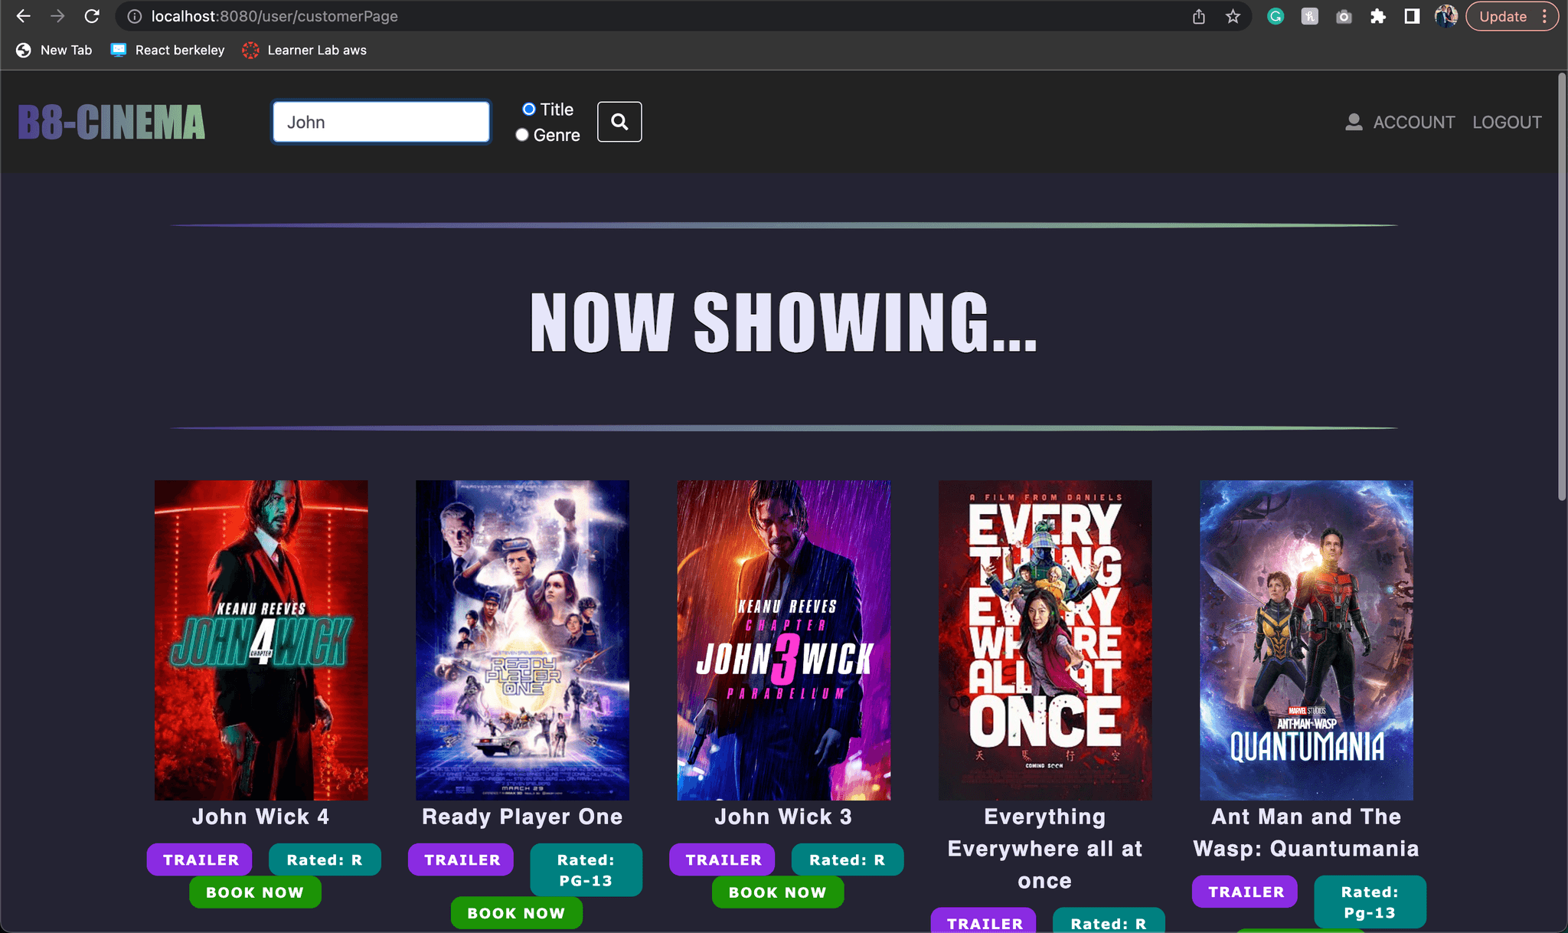The image size is (1568, 933).
Task: Click the magnifier search button
Action: [619, 122]
